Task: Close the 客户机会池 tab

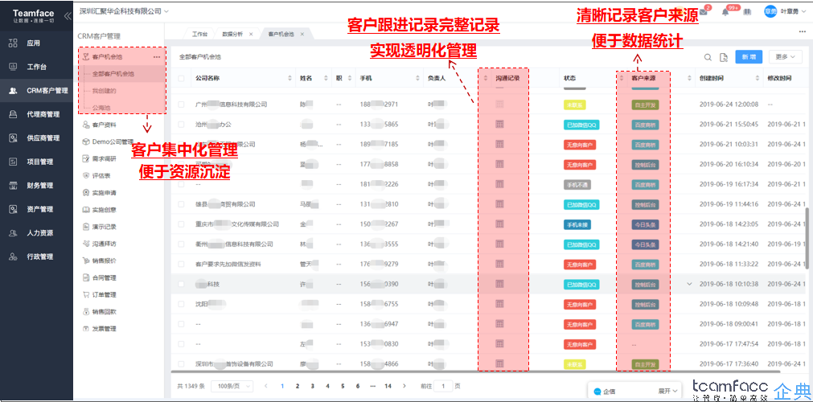Action: point(302,34)
